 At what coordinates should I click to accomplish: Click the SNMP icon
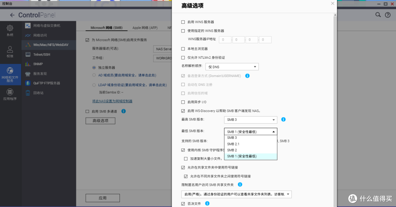tap(28, 64)
